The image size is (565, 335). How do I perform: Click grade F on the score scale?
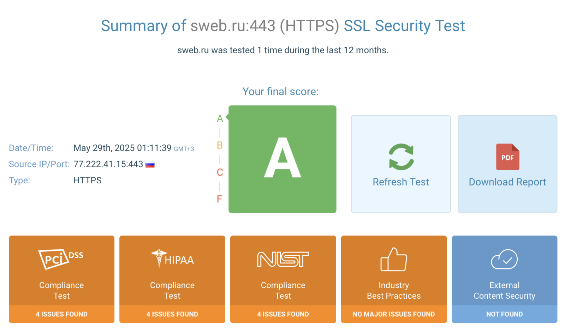[220, 199]
